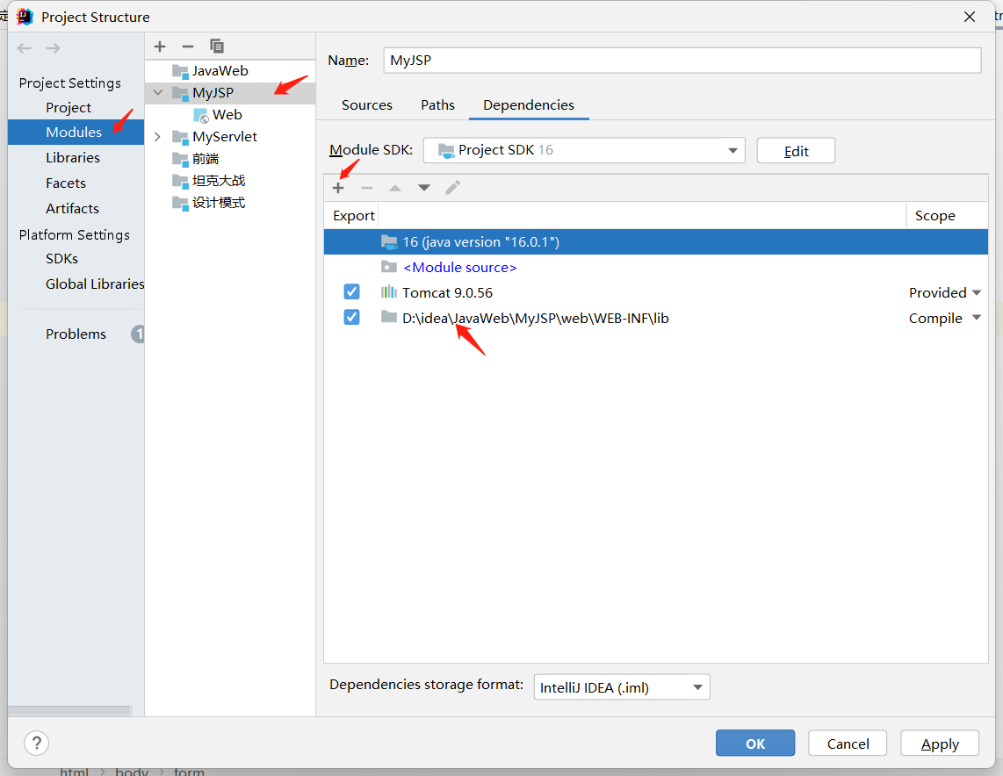Screen dimensions: 1003x776
Task: Select the <Module source> row
Action: [656, 267]
